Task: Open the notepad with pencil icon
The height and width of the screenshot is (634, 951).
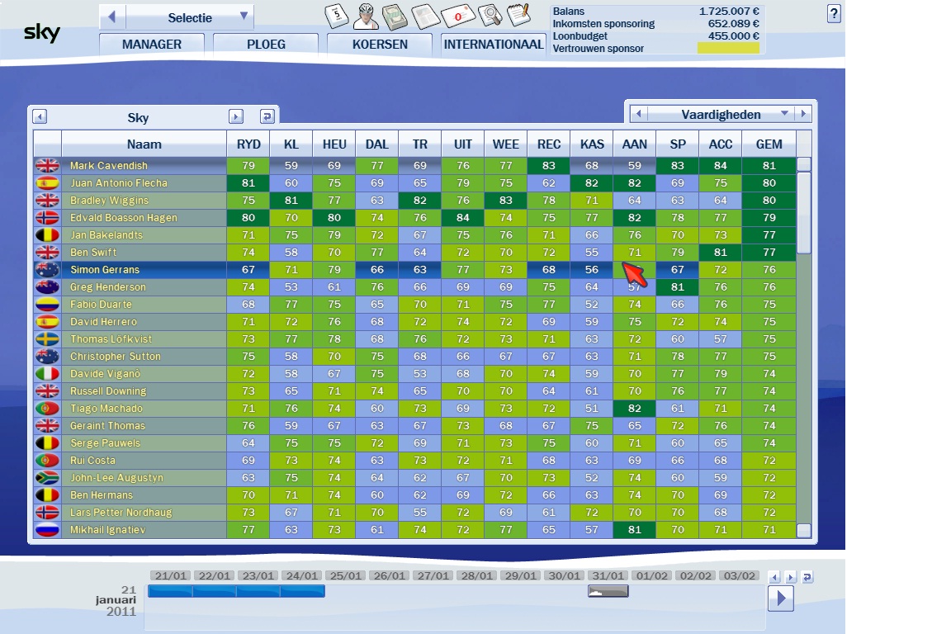Action: click(518, 15)
